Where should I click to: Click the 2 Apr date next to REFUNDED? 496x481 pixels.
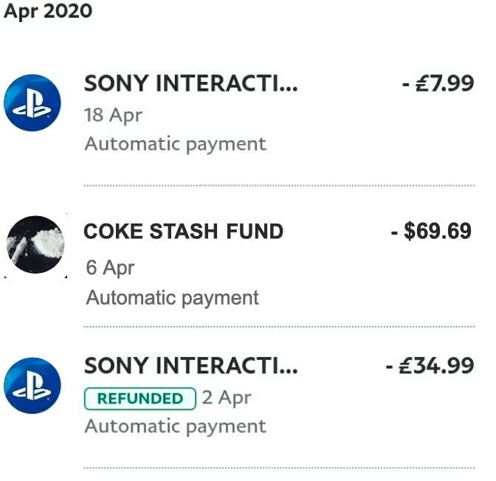[x=227, y=398]
